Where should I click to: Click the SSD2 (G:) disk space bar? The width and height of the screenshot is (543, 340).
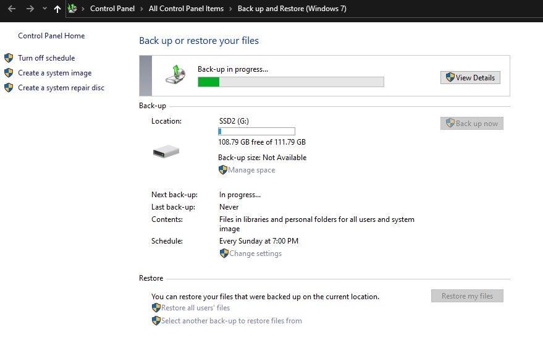[x=256, y=131]
